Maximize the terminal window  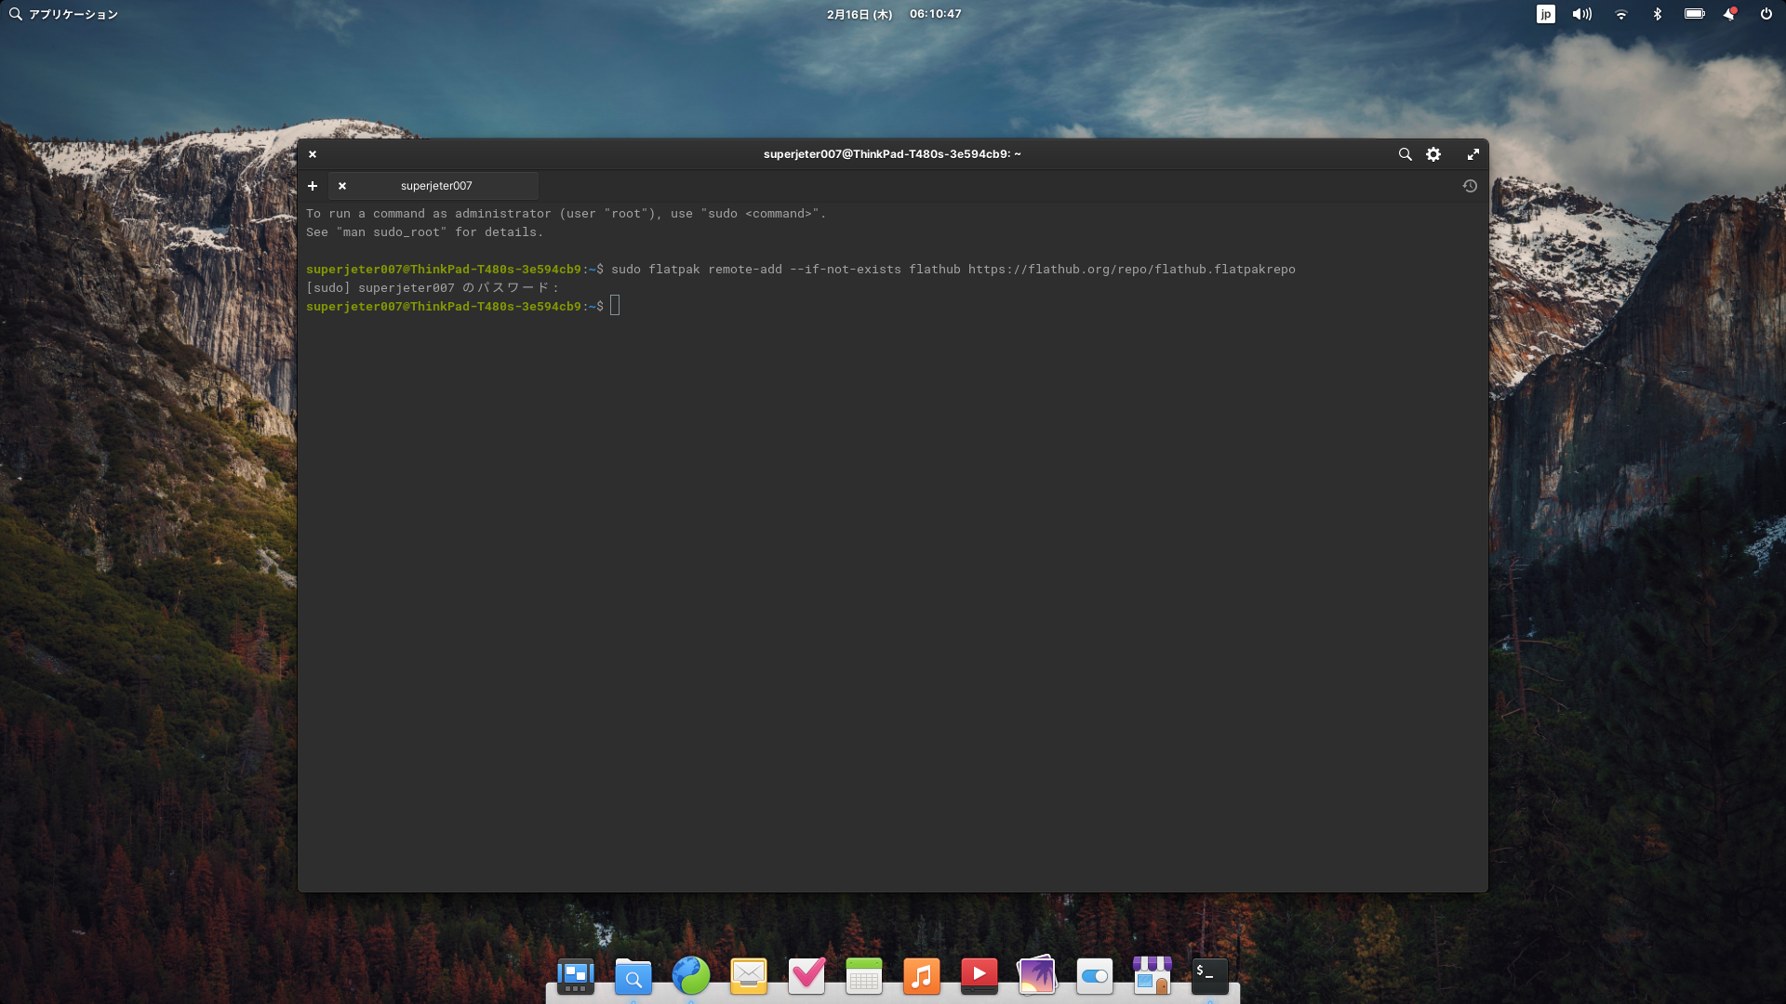[x=1473, y=154]
